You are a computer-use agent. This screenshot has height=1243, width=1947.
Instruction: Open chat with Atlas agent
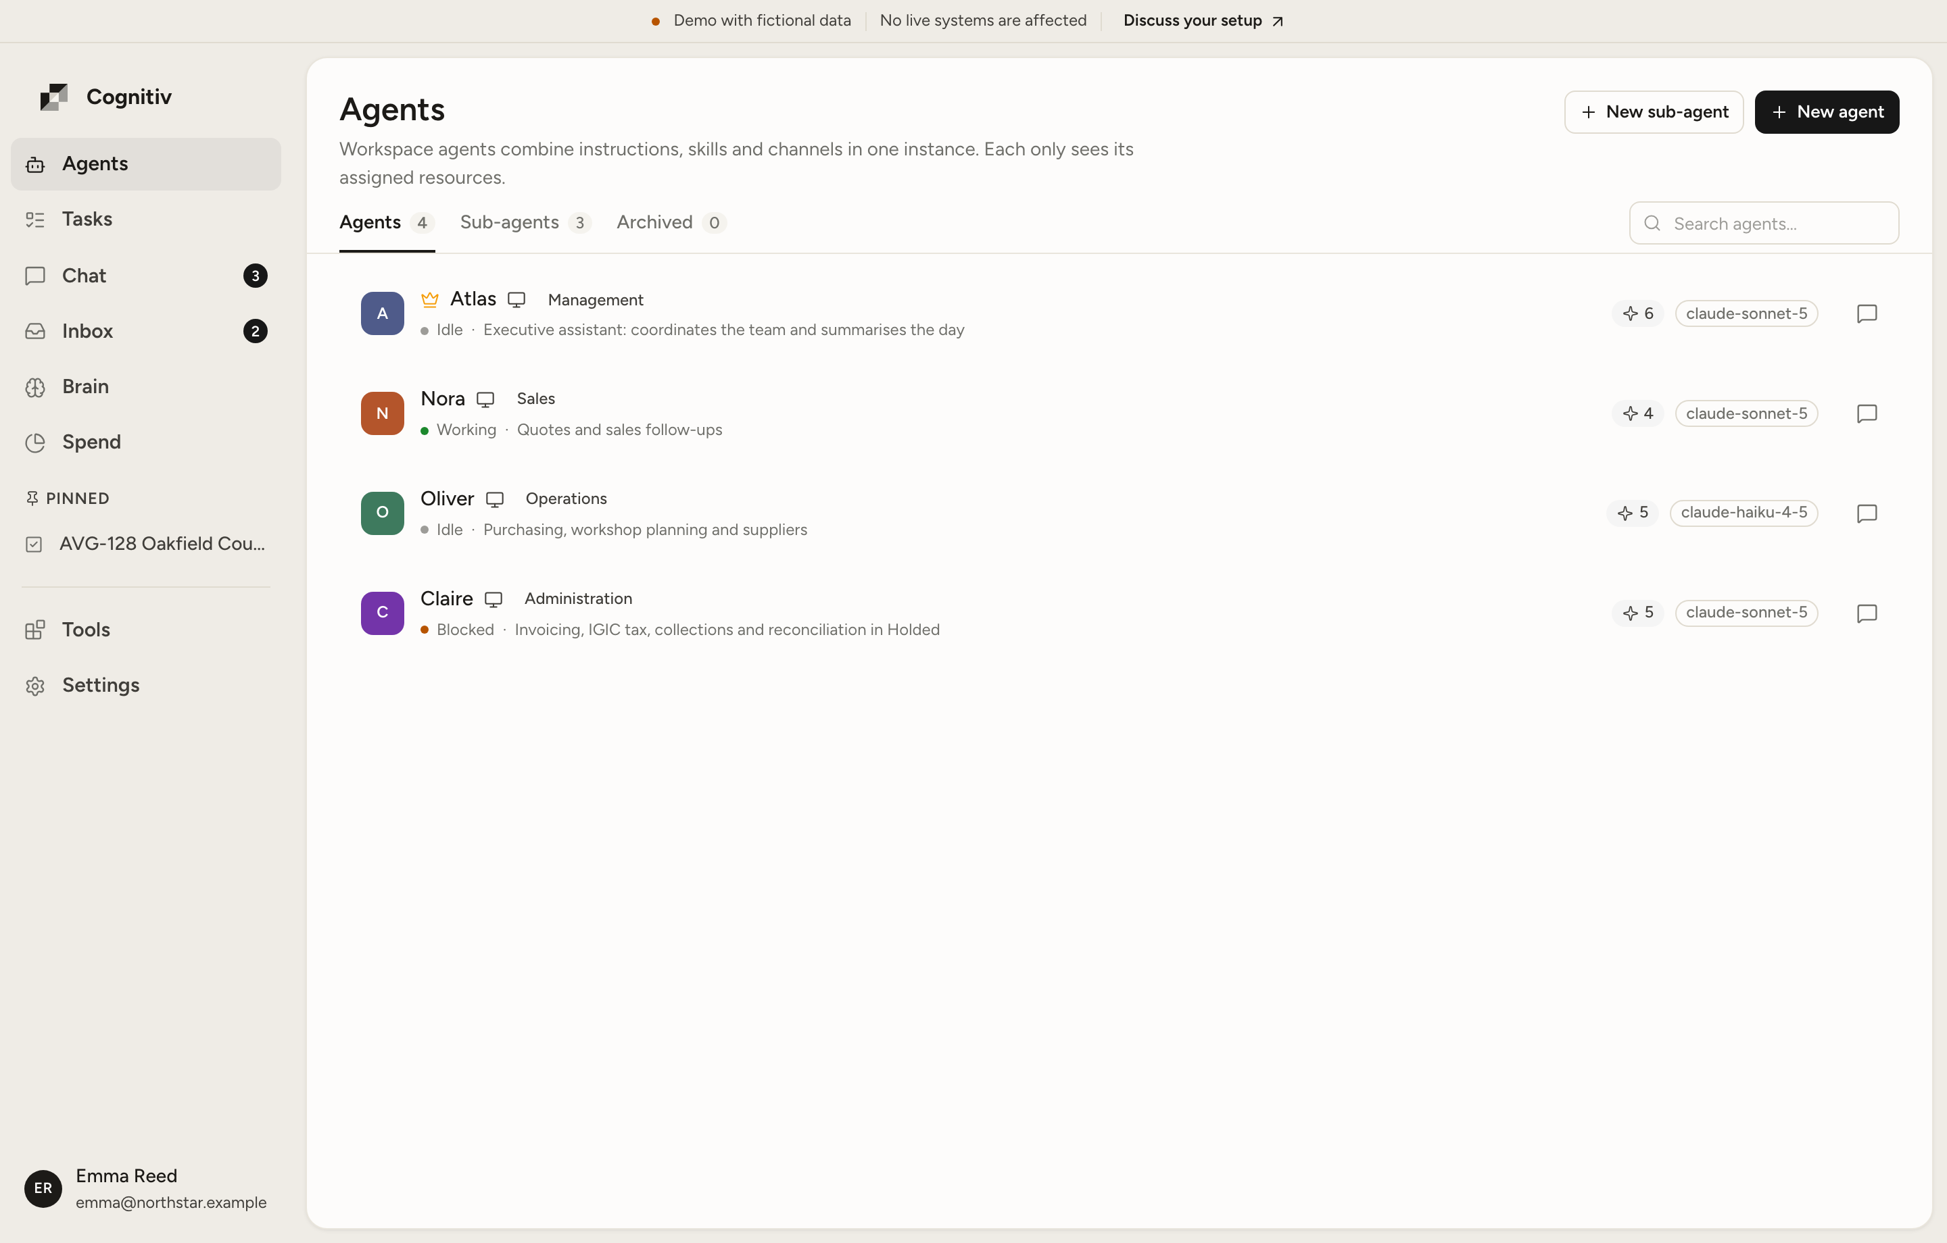click(x=1866, y=313)
